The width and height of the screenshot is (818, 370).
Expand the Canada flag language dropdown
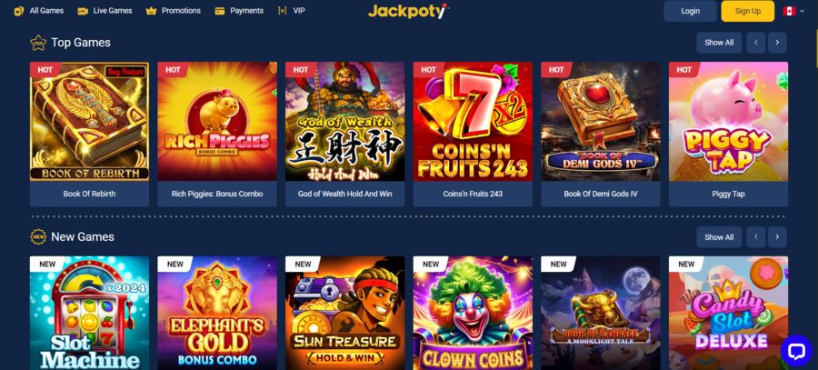[793, 11]
